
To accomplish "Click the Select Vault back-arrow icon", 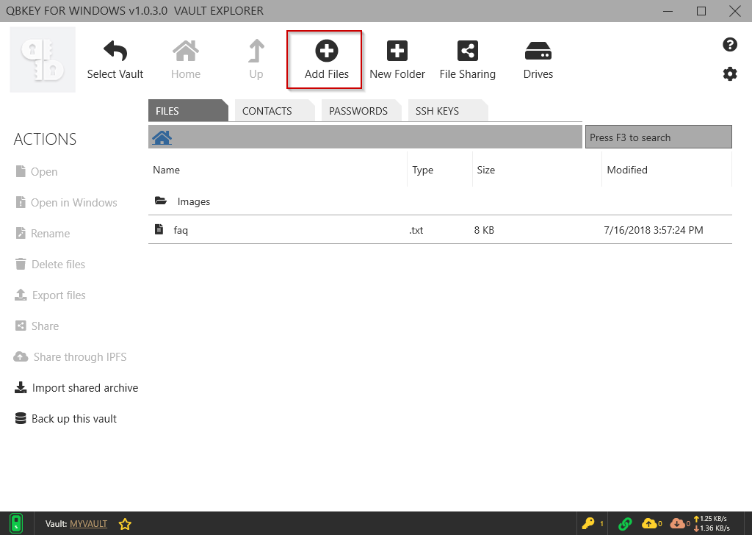I will (115, 51).
